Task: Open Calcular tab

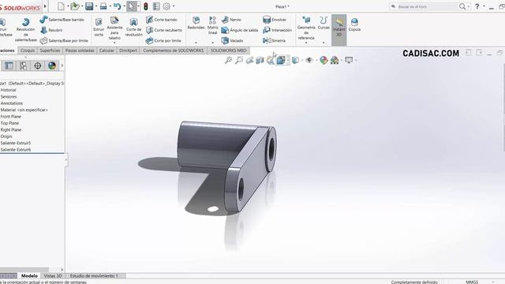Action: click(107, 50)
